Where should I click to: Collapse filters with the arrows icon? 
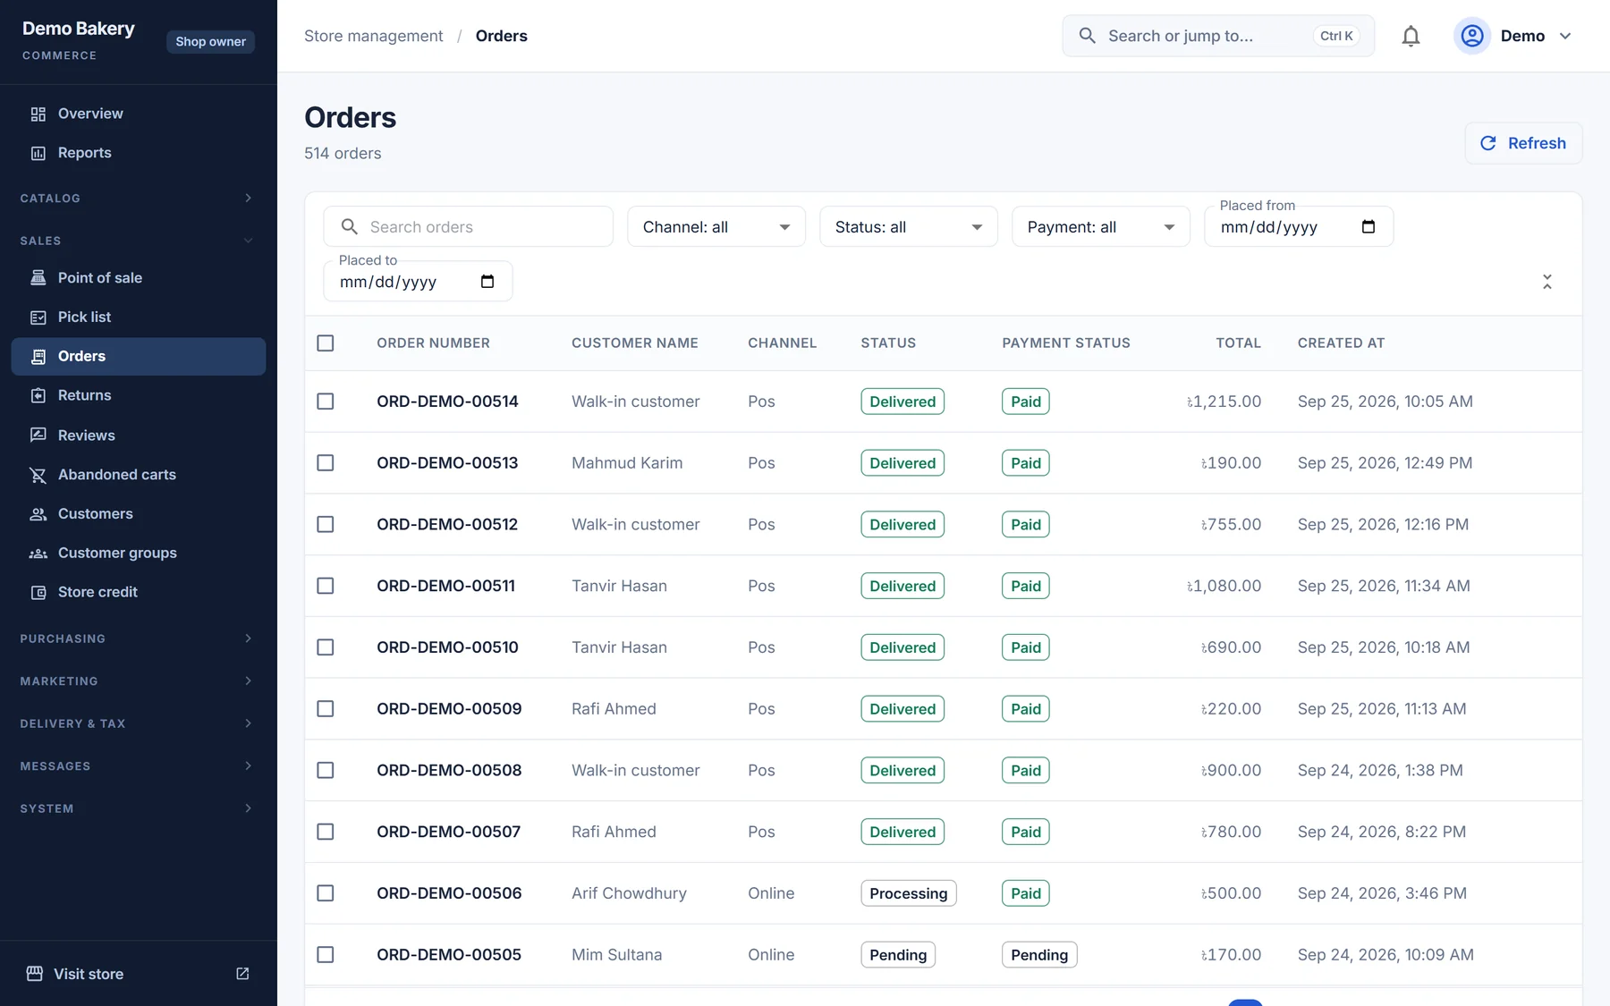click(1547, 282)
